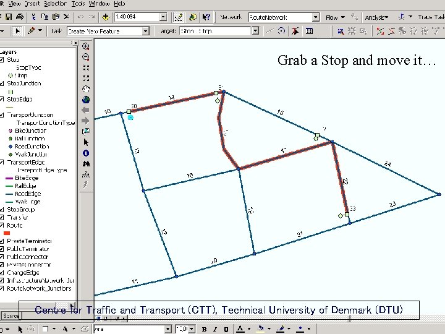The height and width of the screenshot is (334, 445).
Task: Open the Analysis dropdown menu
Action: pos(376,17)
